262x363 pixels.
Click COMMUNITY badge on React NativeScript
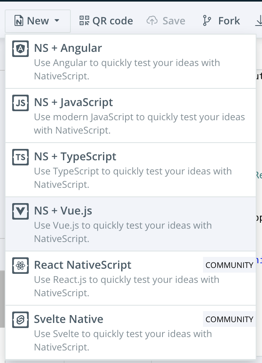coord(229,265)
